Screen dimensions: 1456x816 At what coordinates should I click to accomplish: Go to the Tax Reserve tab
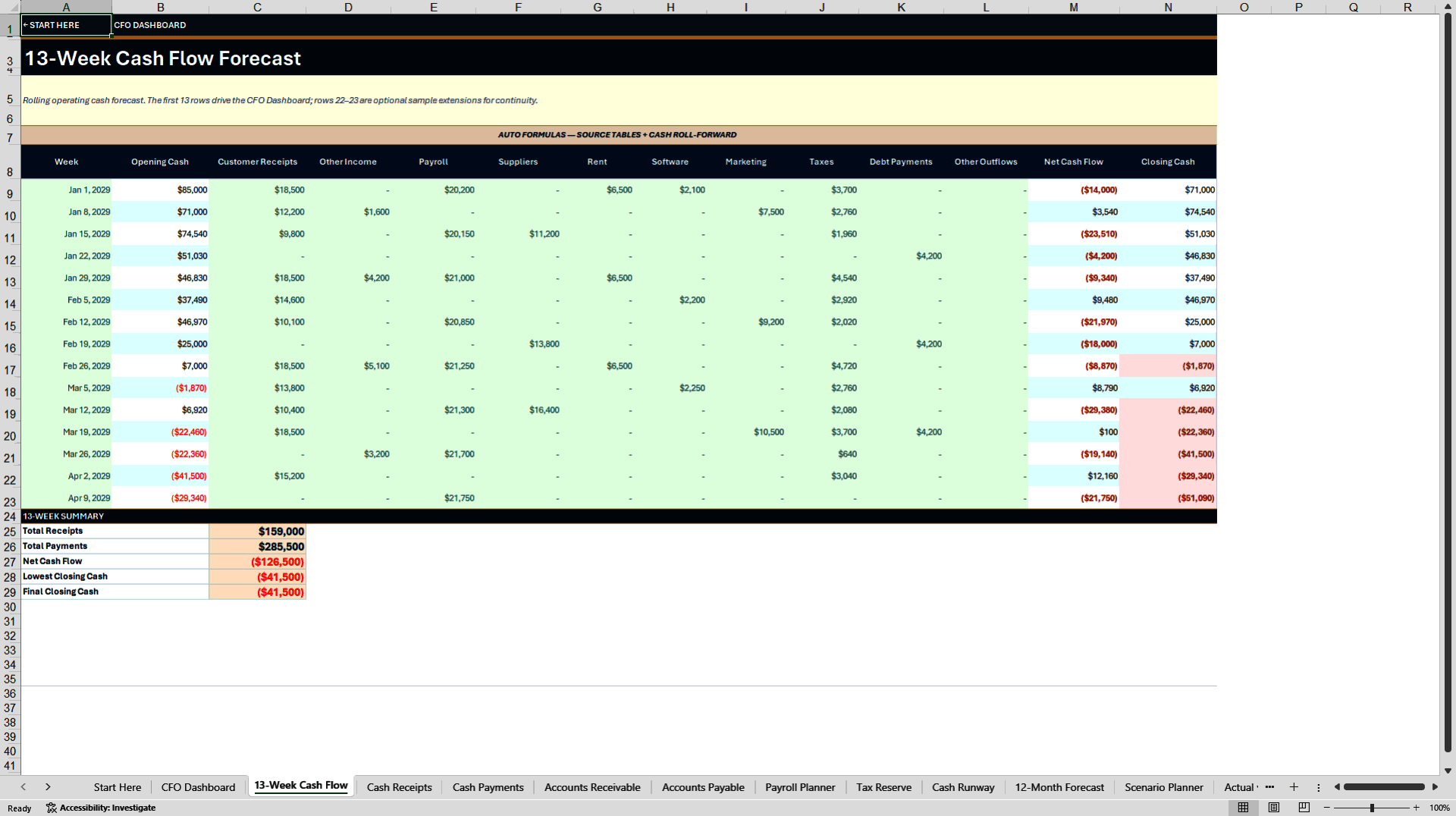pyautogui.click(x=883, y=787)
